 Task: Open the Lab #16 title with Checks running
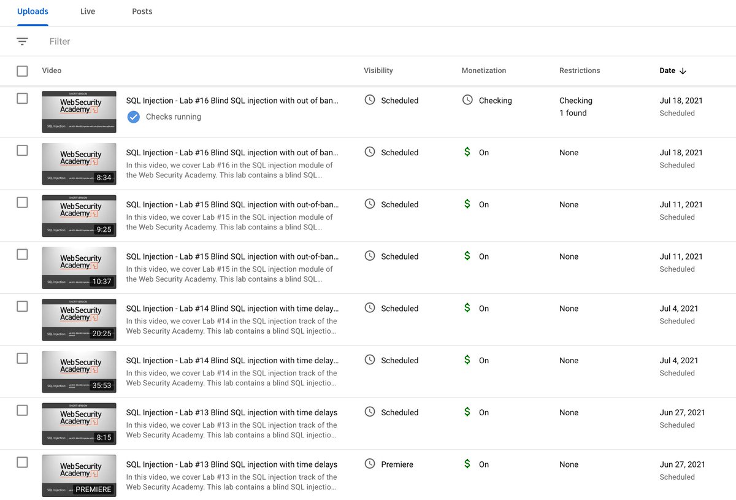232,101
